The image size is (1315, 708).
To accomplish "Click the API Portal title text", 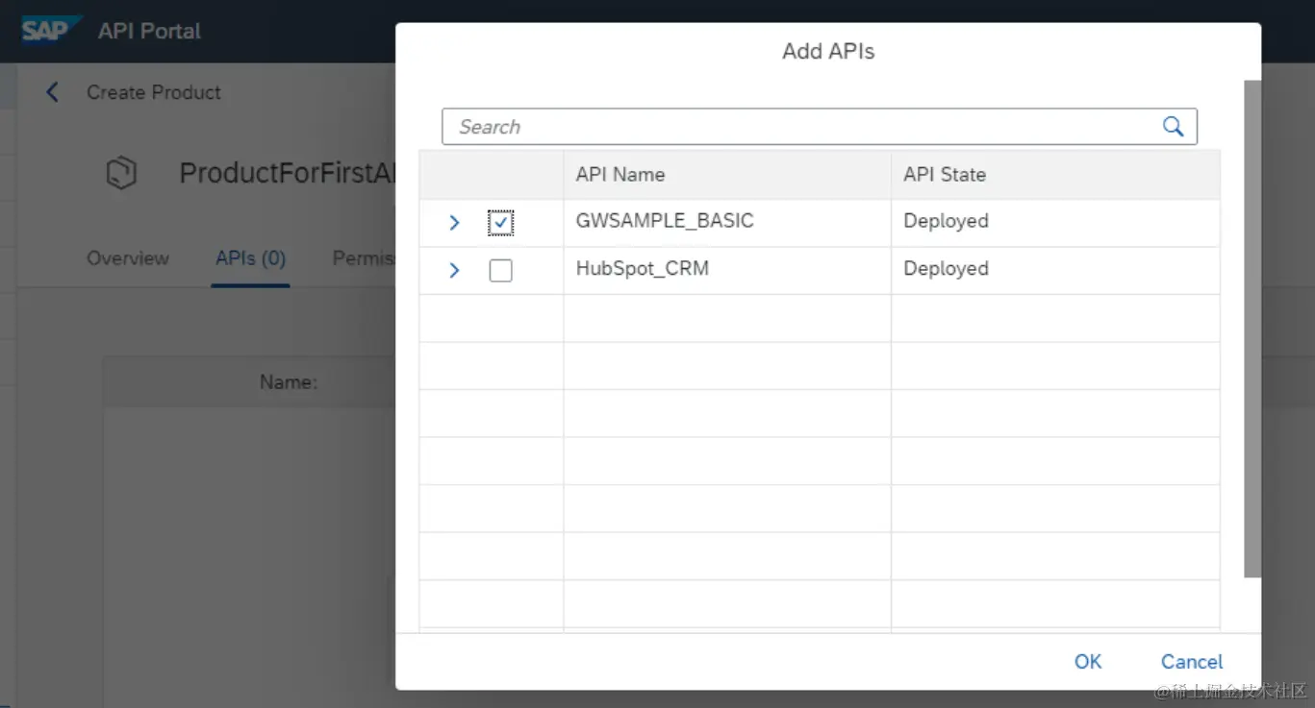I will click(149, 31).
